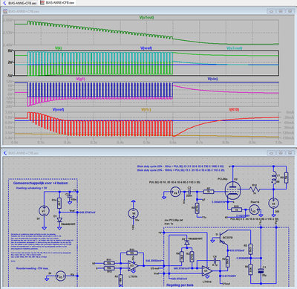Click resistor R14 in supply block
This screenshot has height=289, width=297.
pos(59,203)
